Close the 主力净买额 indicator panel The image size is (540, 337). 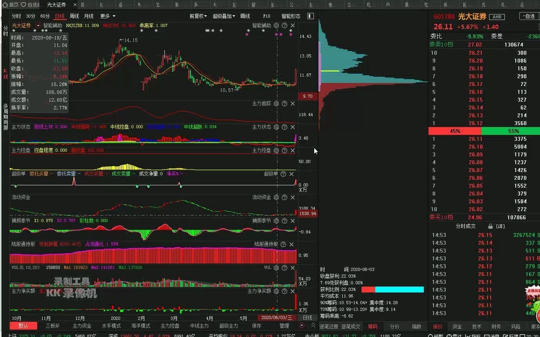(x=292, y=291)
